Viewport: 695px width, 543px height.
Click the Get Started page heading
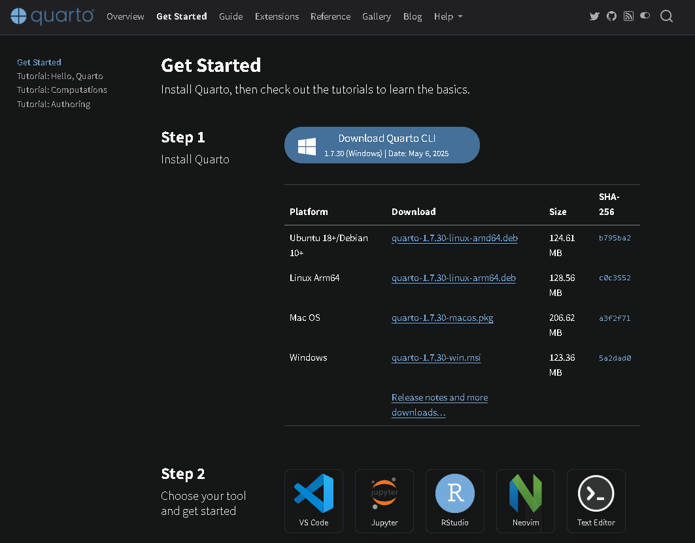[x=211, y=65]
